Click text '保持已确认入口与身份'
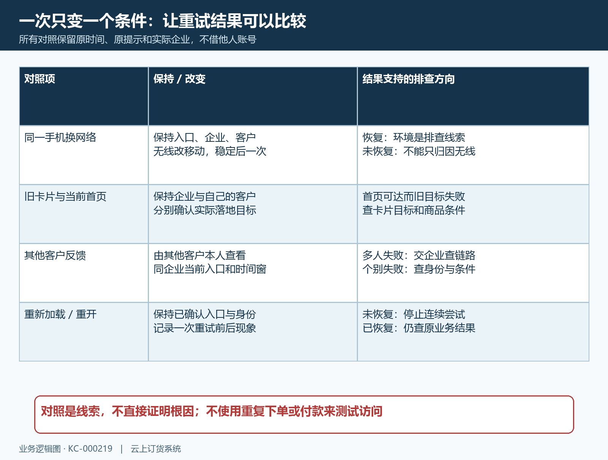Image resolution: width=608 pixels, height=460 pixels. [x=204, y=314]
